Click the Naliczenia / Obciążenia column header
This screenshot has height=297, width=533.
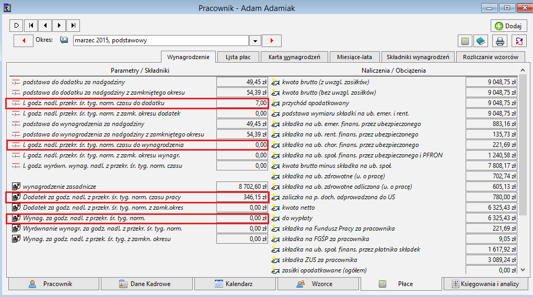click(393, 71)
